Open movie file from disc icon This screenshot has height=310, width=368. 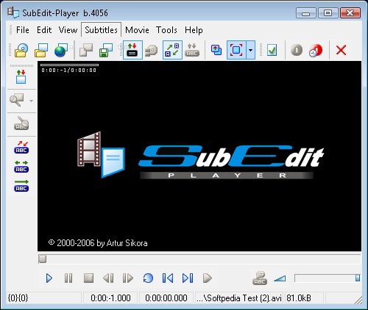tap(21, 50)
